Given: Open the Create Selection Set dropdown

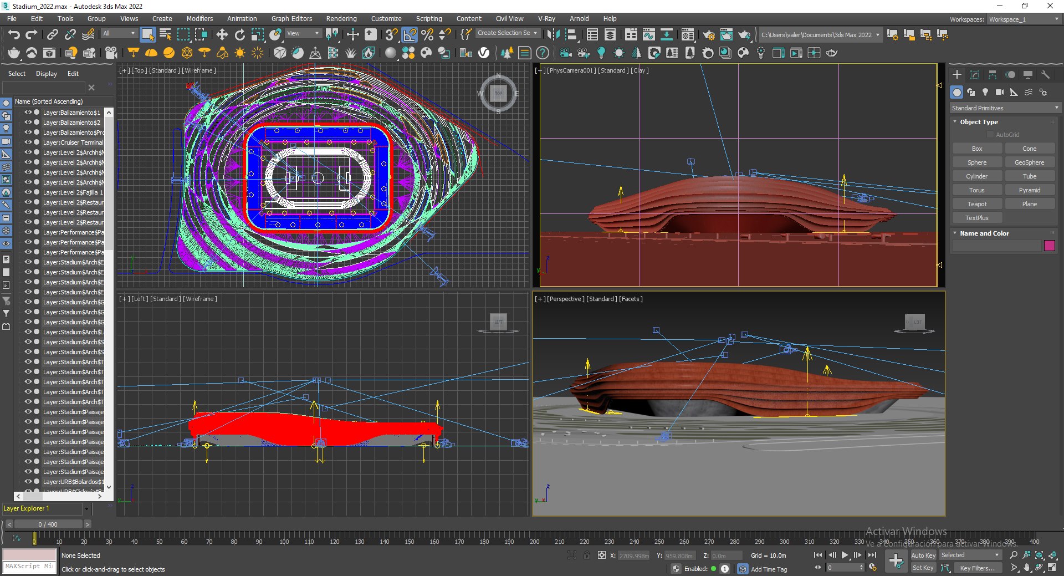Looking at the screenshot, I should pos(508,33).
